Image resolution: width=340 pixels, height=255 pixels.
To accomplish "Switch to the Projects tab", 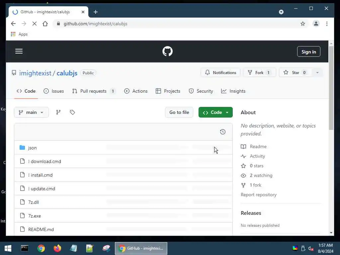I will pyautogui.click(x=168, y=91).
